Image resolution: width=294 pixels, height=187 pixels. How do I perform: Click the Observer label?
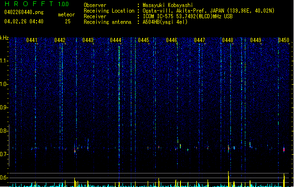coord(95,5)
